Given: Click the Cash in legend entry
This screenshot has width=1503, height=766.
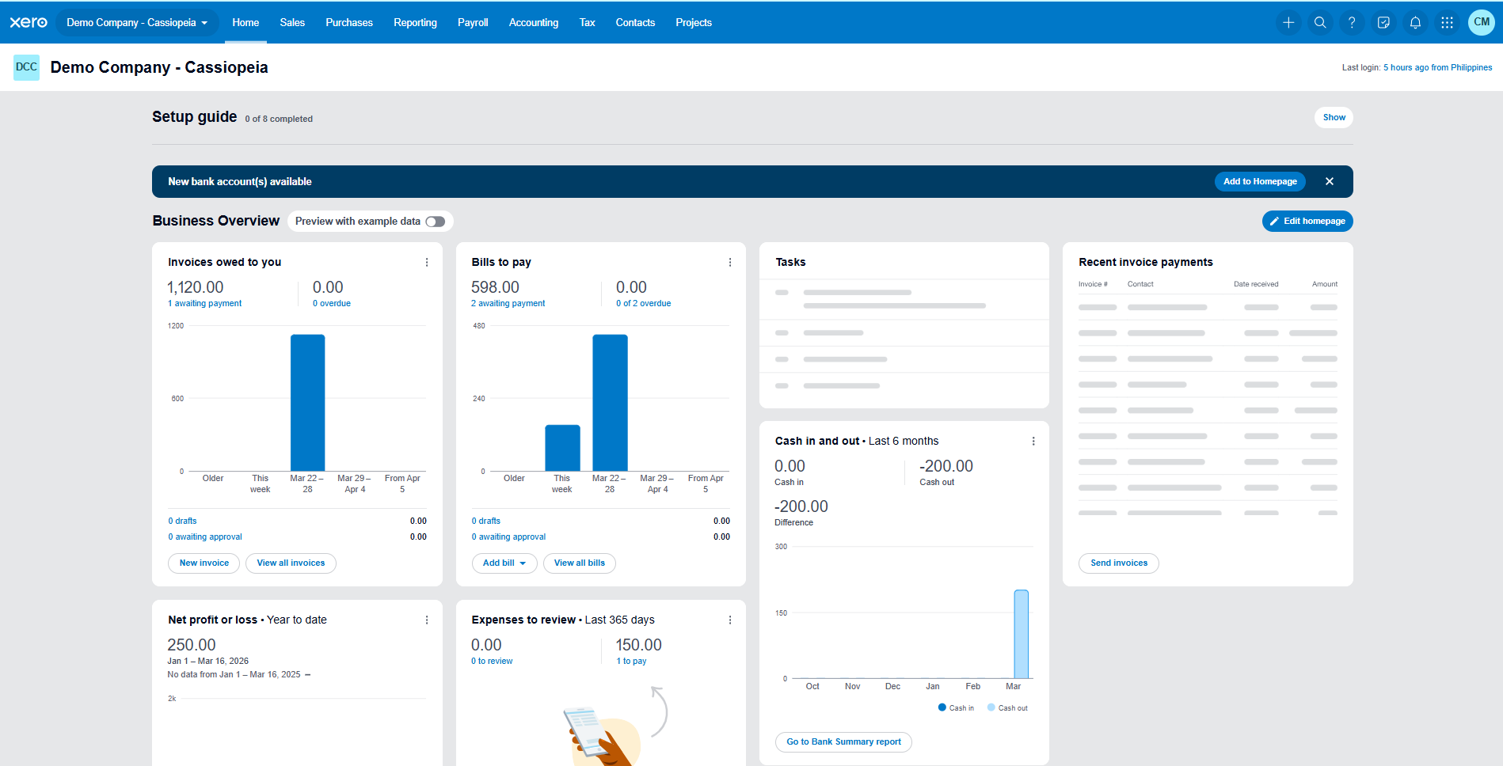Looking at the screenshot, I should coord(956,707).
